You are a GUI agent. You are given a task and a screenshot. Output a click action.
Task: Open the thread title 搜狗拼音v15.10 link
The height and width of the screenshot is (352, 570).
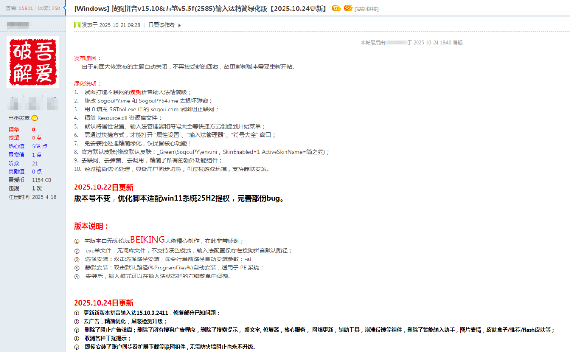coord(200,9)
